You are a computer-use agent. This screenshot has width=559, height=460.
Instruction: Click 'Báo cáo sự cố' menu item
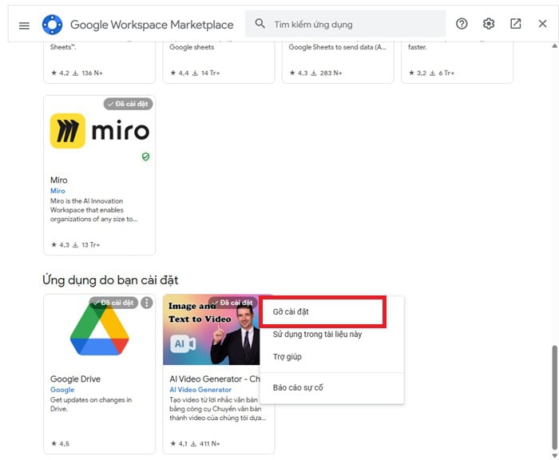click(x=298, y=387)
